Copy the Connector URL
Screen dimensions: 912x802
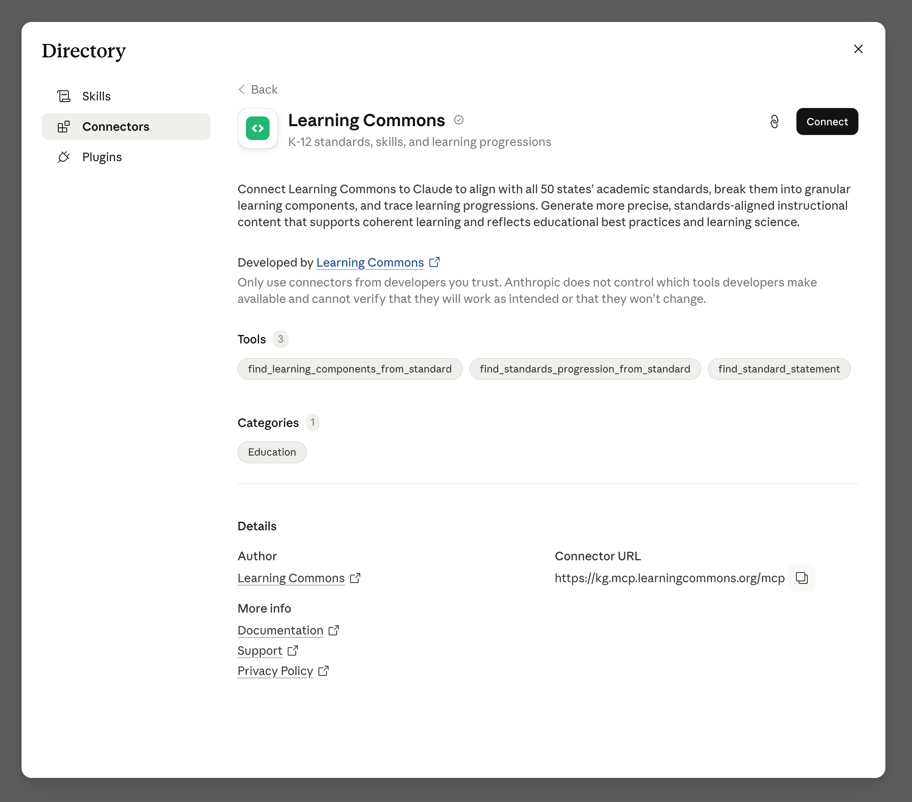[x=802, y=578]
